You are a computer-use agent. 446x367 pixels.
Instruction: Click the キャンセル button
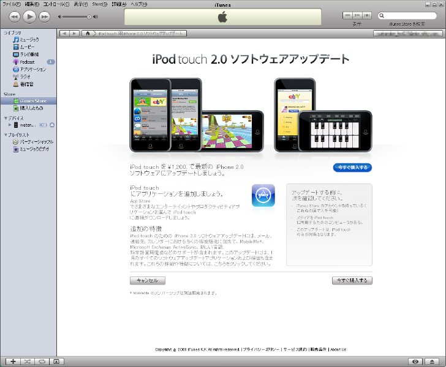point(147,280)
